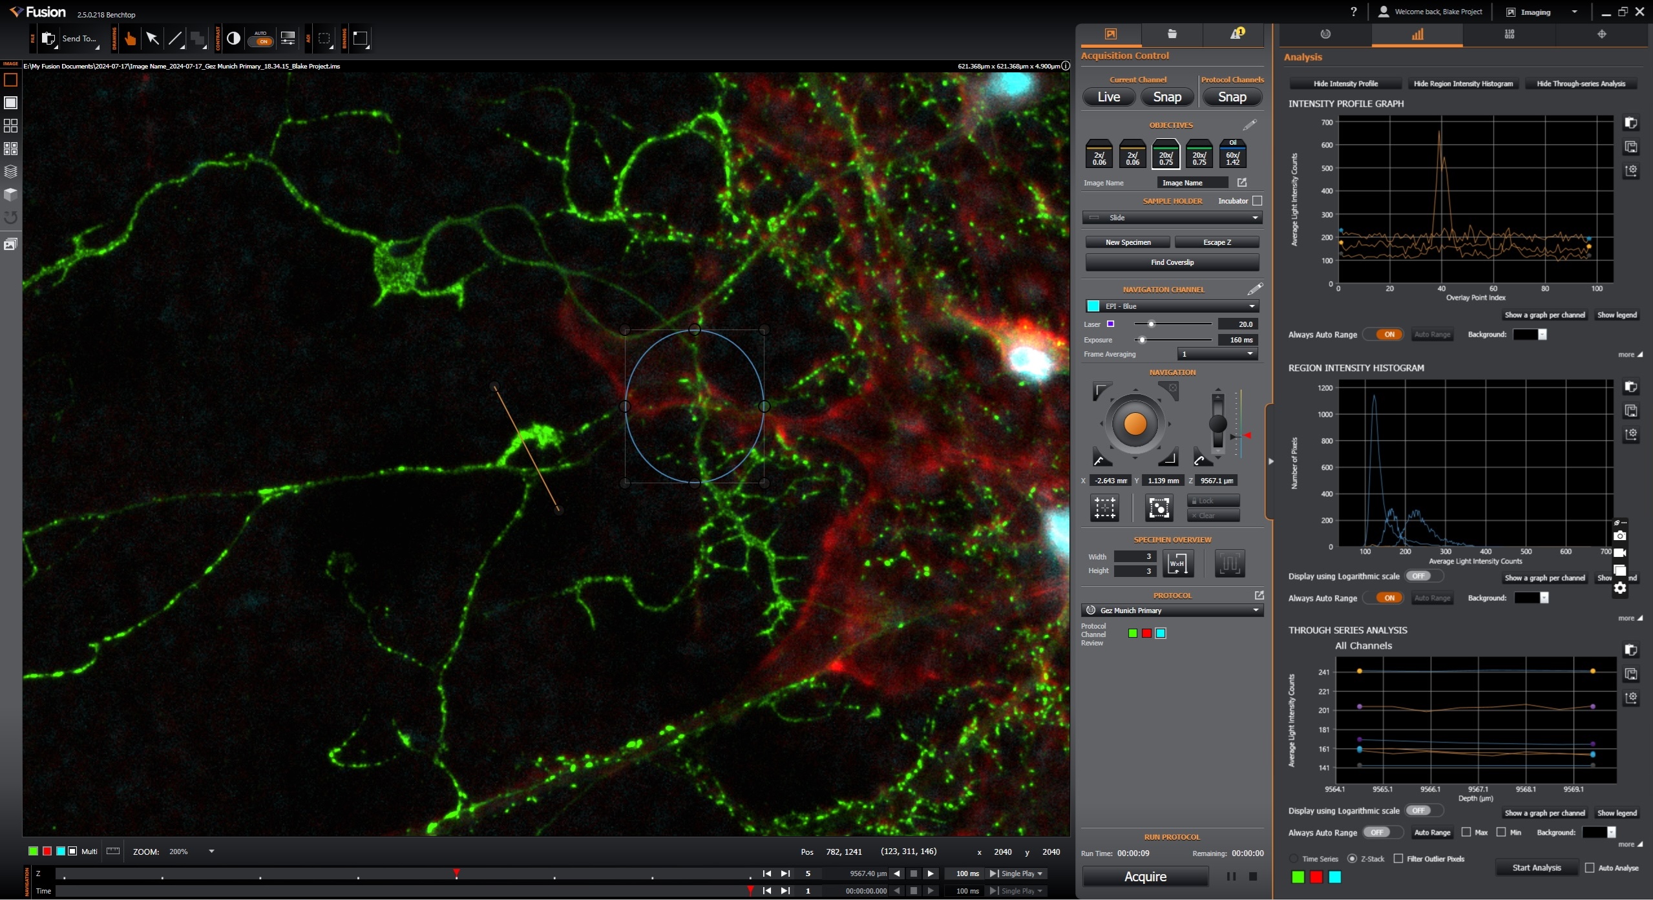Expand the Gez Munich Primary protocol dropdown

1172,611
